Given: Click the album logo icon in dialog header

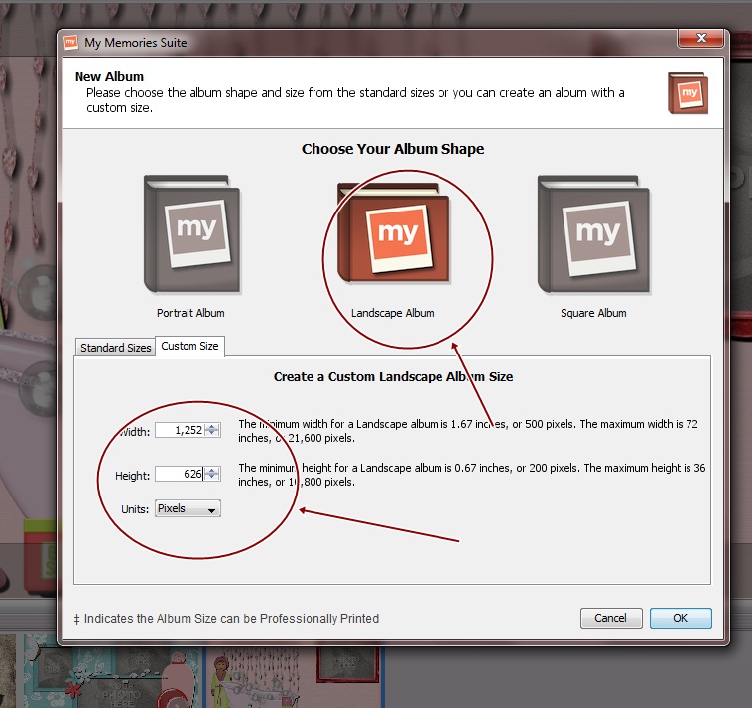Looking at the screenshot, I should [689, 92].
